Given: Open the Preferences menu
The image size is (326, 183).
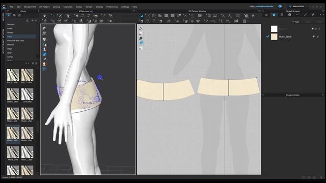Looking at the screenshot, I should point(112,7).
